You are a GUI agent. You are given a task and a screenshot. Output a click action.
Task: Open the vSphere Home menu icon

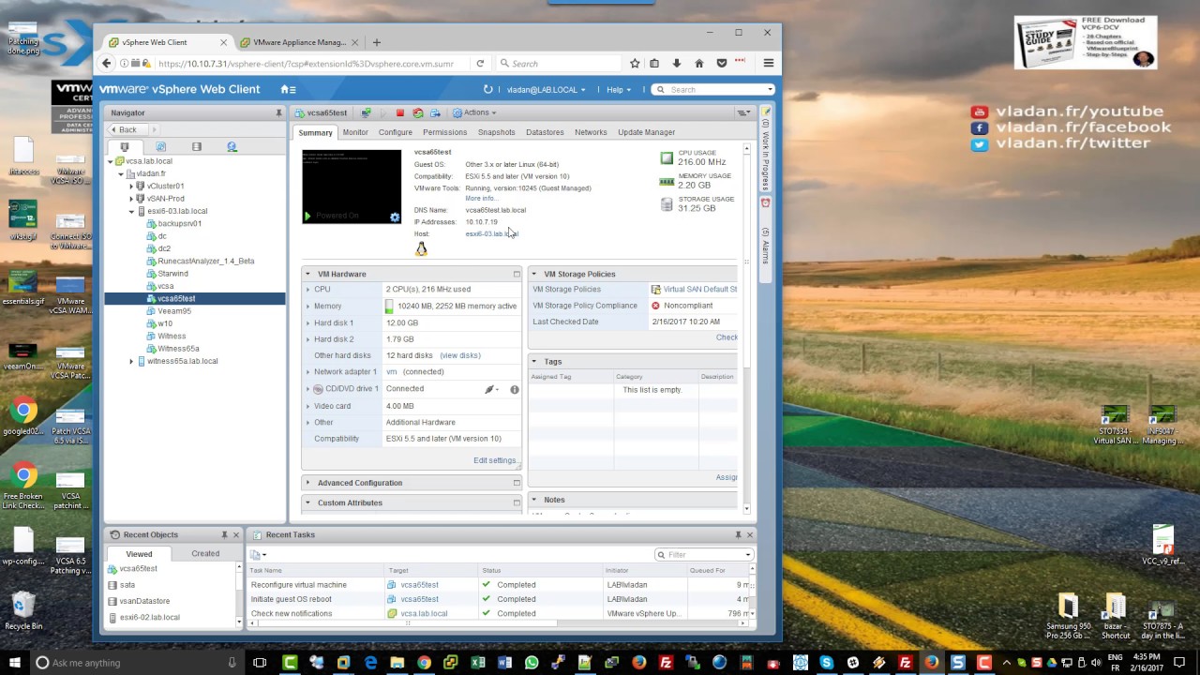point(288,89)
